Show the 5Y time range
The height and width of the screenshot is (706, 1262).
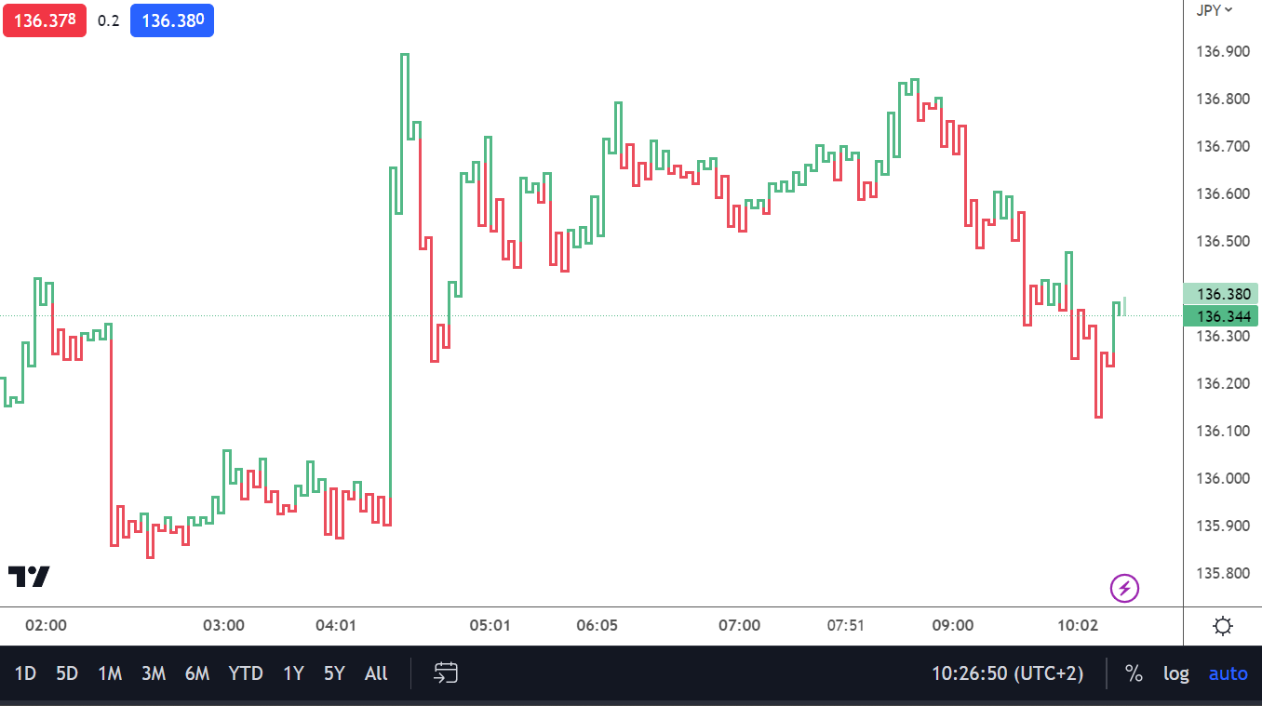coord(334,673)
